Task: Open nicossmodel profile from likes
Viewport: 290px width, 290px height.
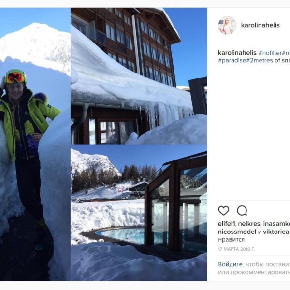Action: tap(237, 232)
